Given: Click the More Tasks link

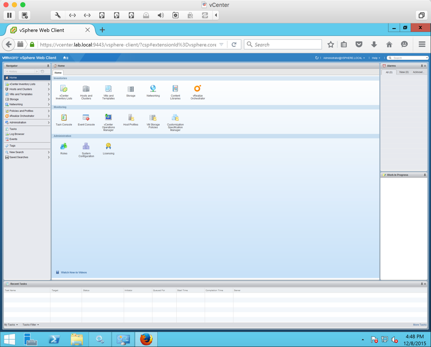Looking at the screenshot, I should point(419,325).
